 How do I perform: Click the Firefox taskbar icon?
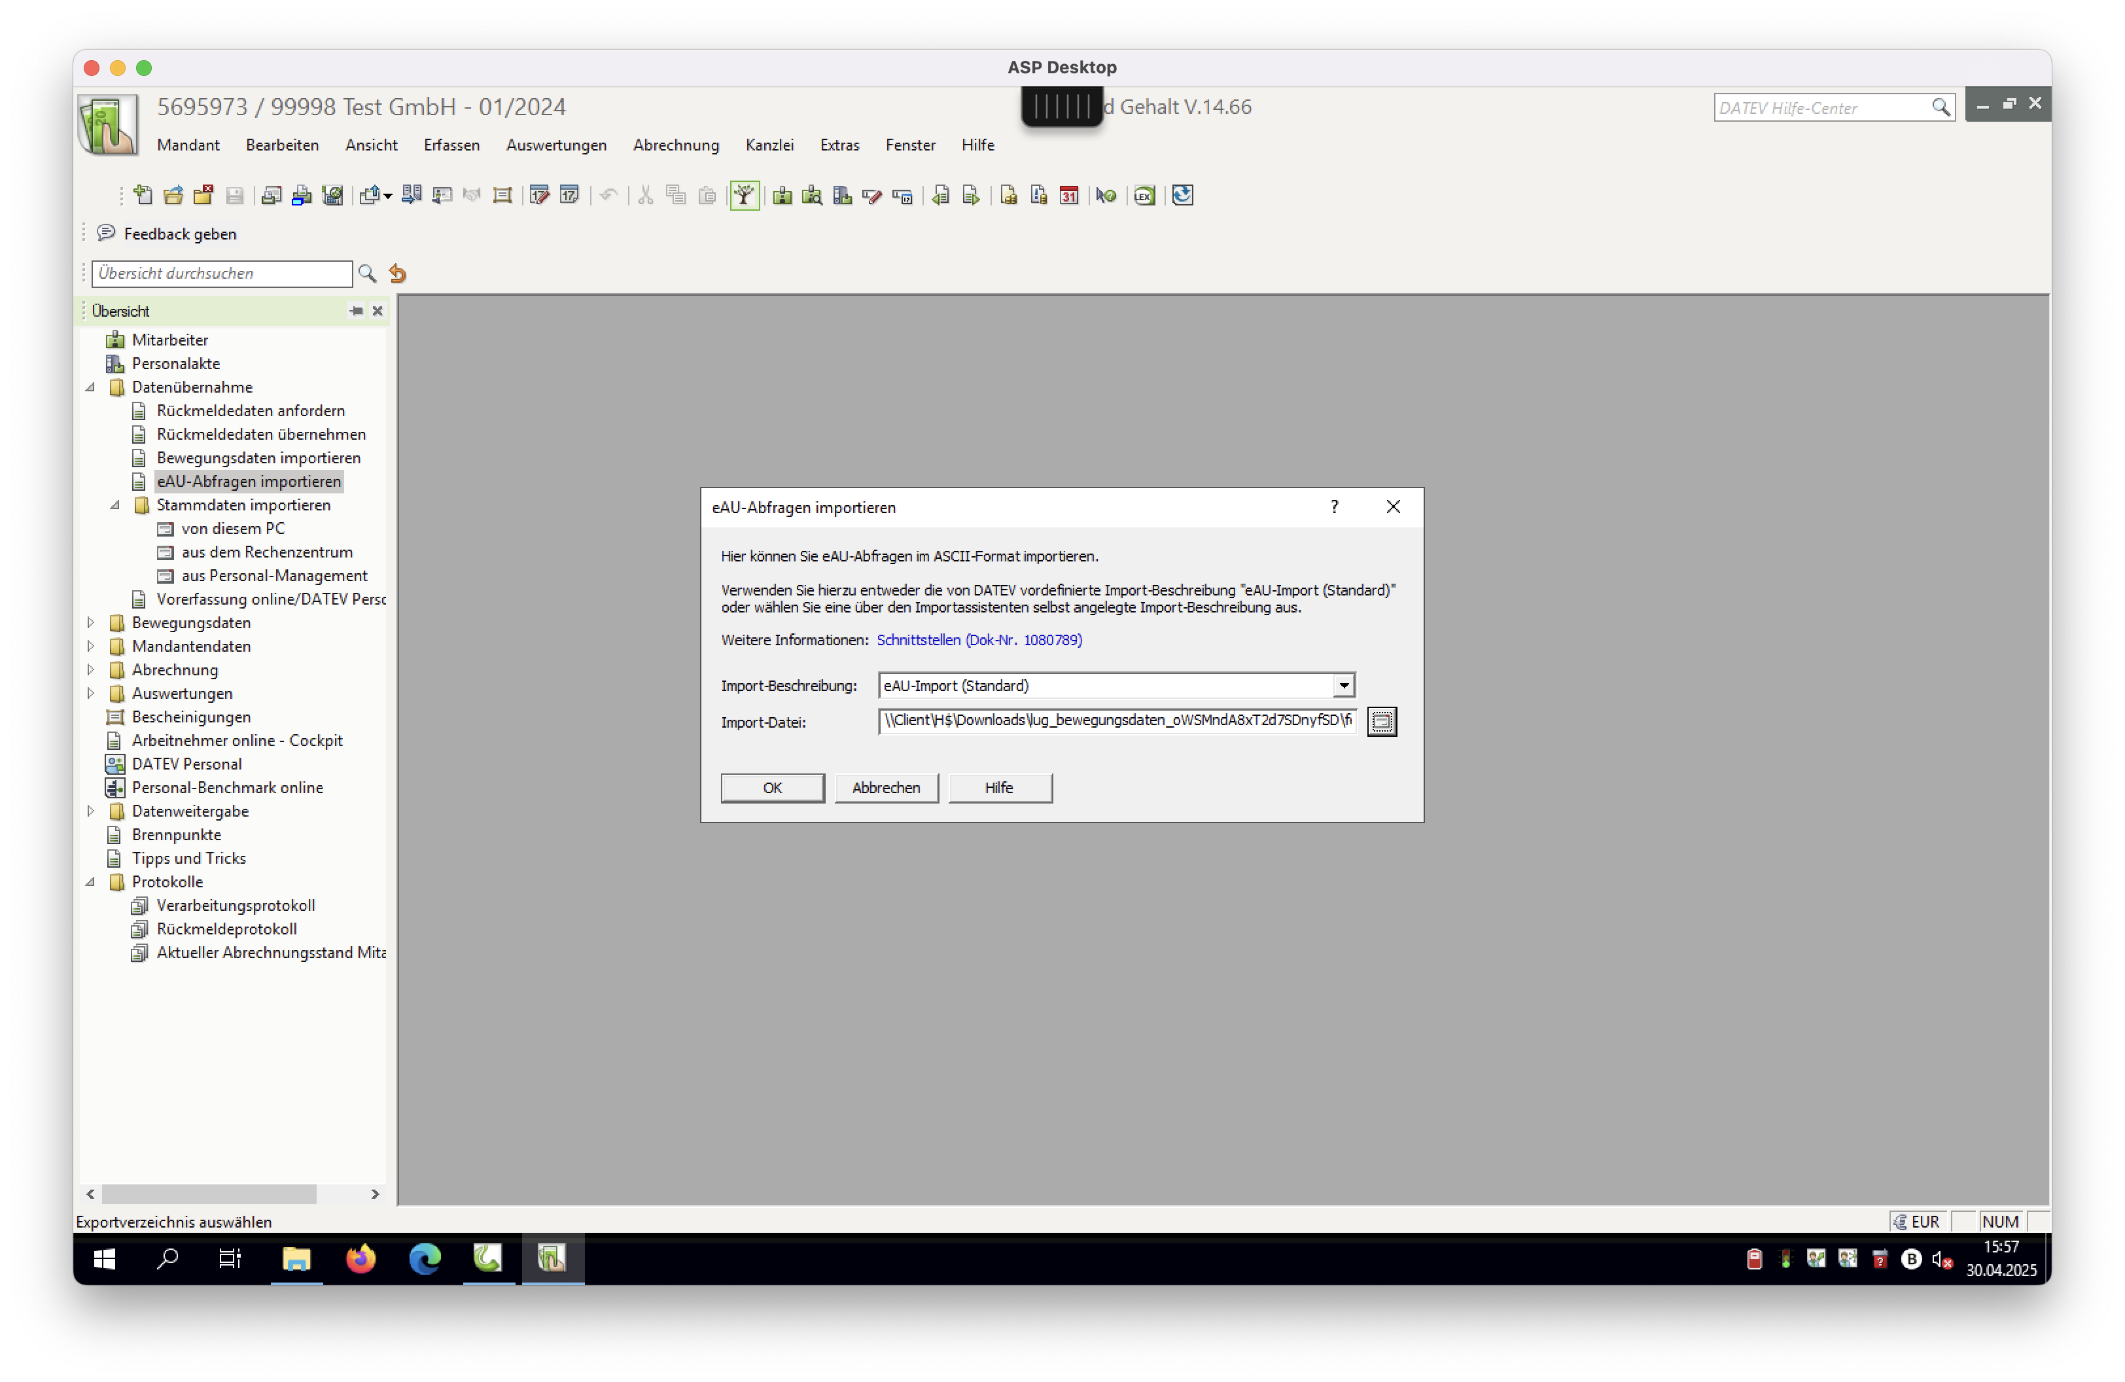click(360, 1259)
